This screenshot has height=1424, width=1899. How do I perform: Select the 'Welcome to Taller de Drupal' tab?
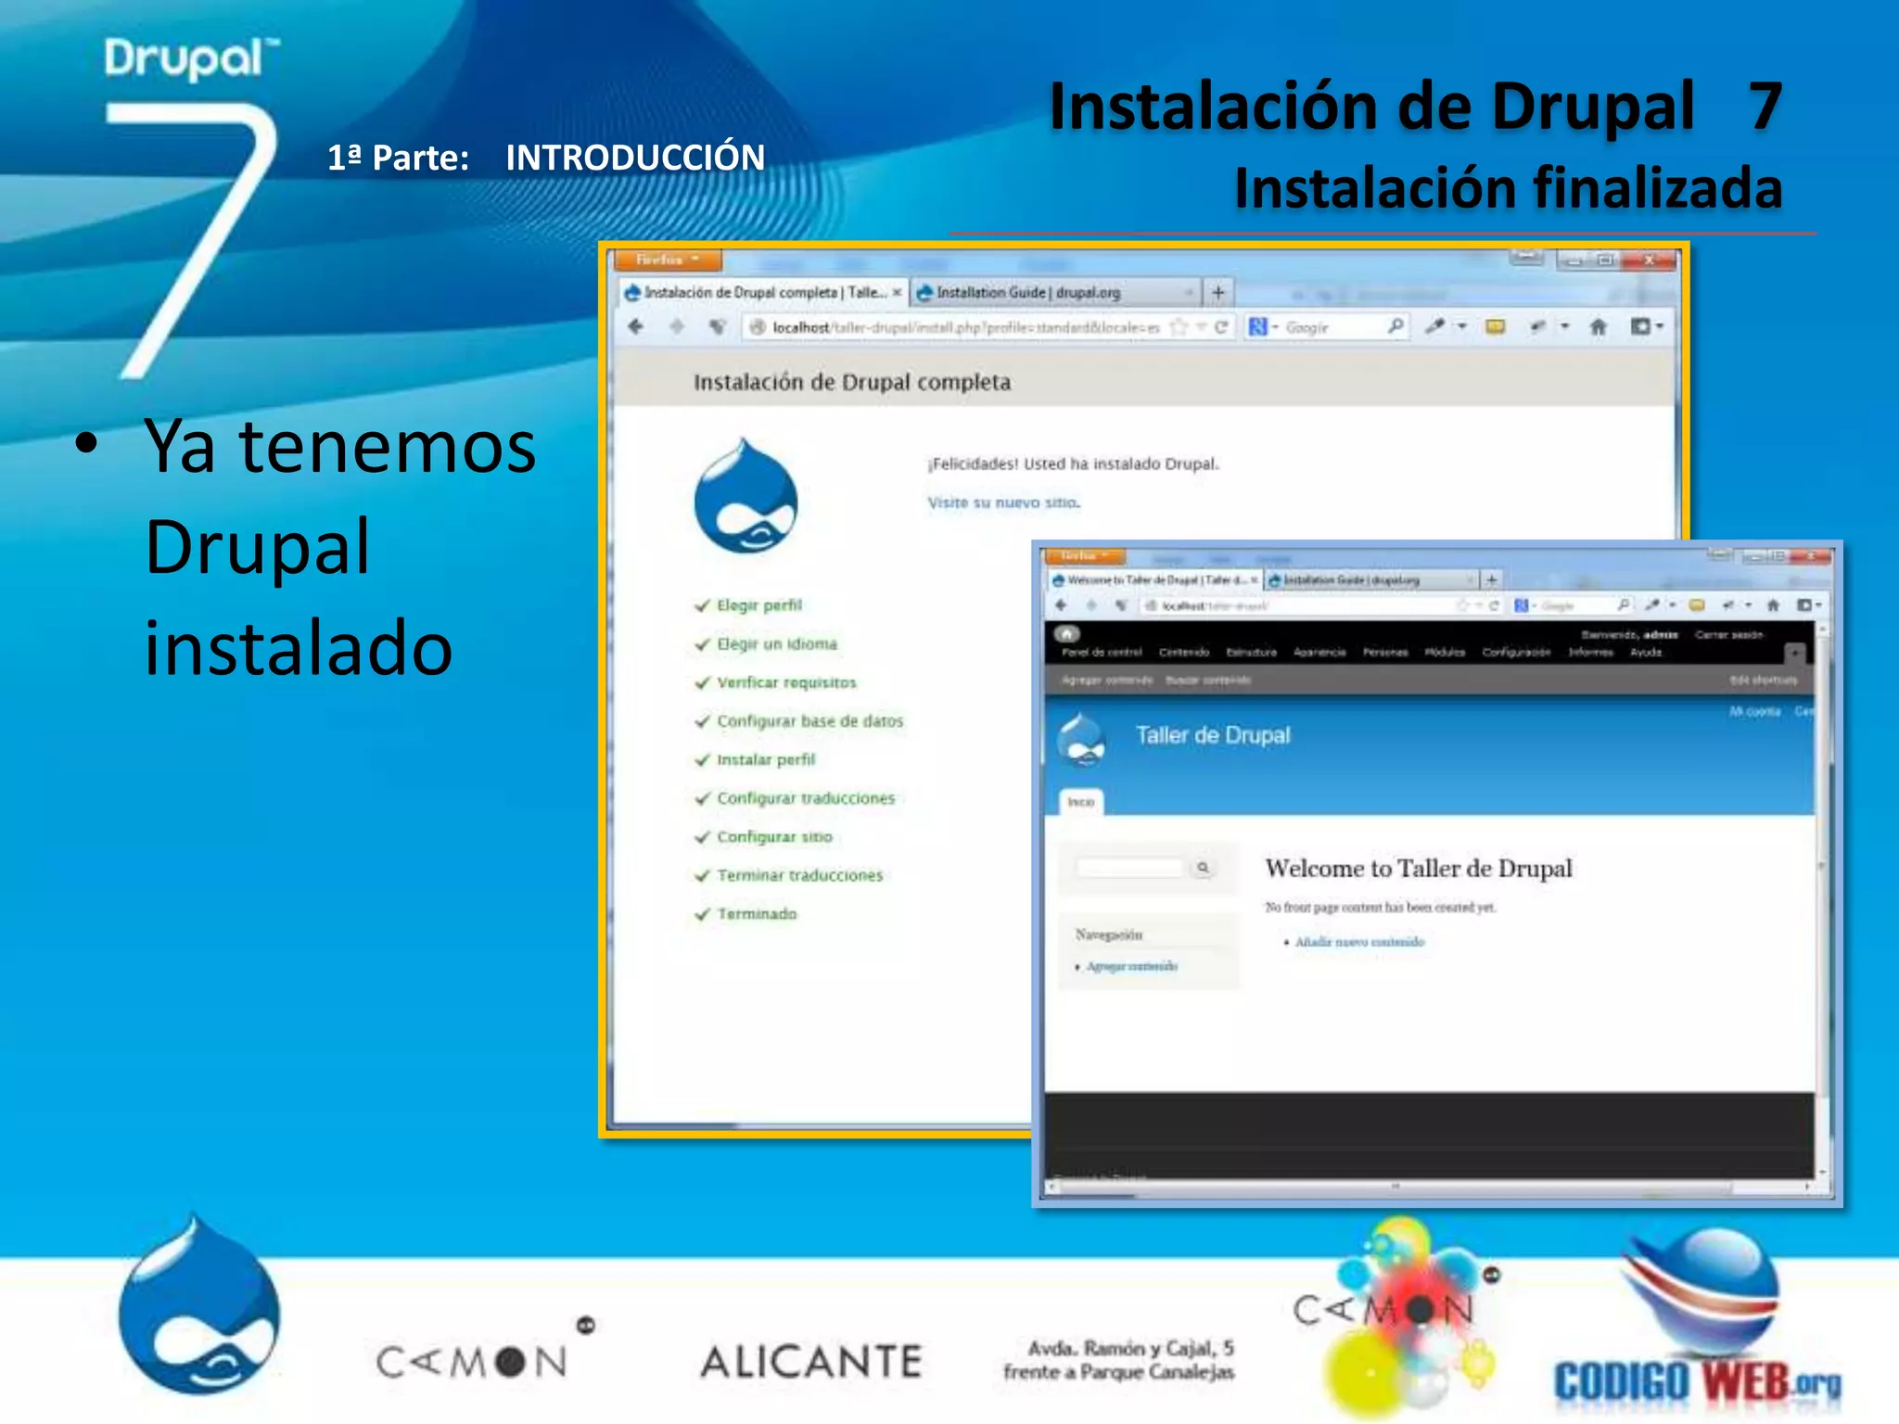coord(1153,580)
